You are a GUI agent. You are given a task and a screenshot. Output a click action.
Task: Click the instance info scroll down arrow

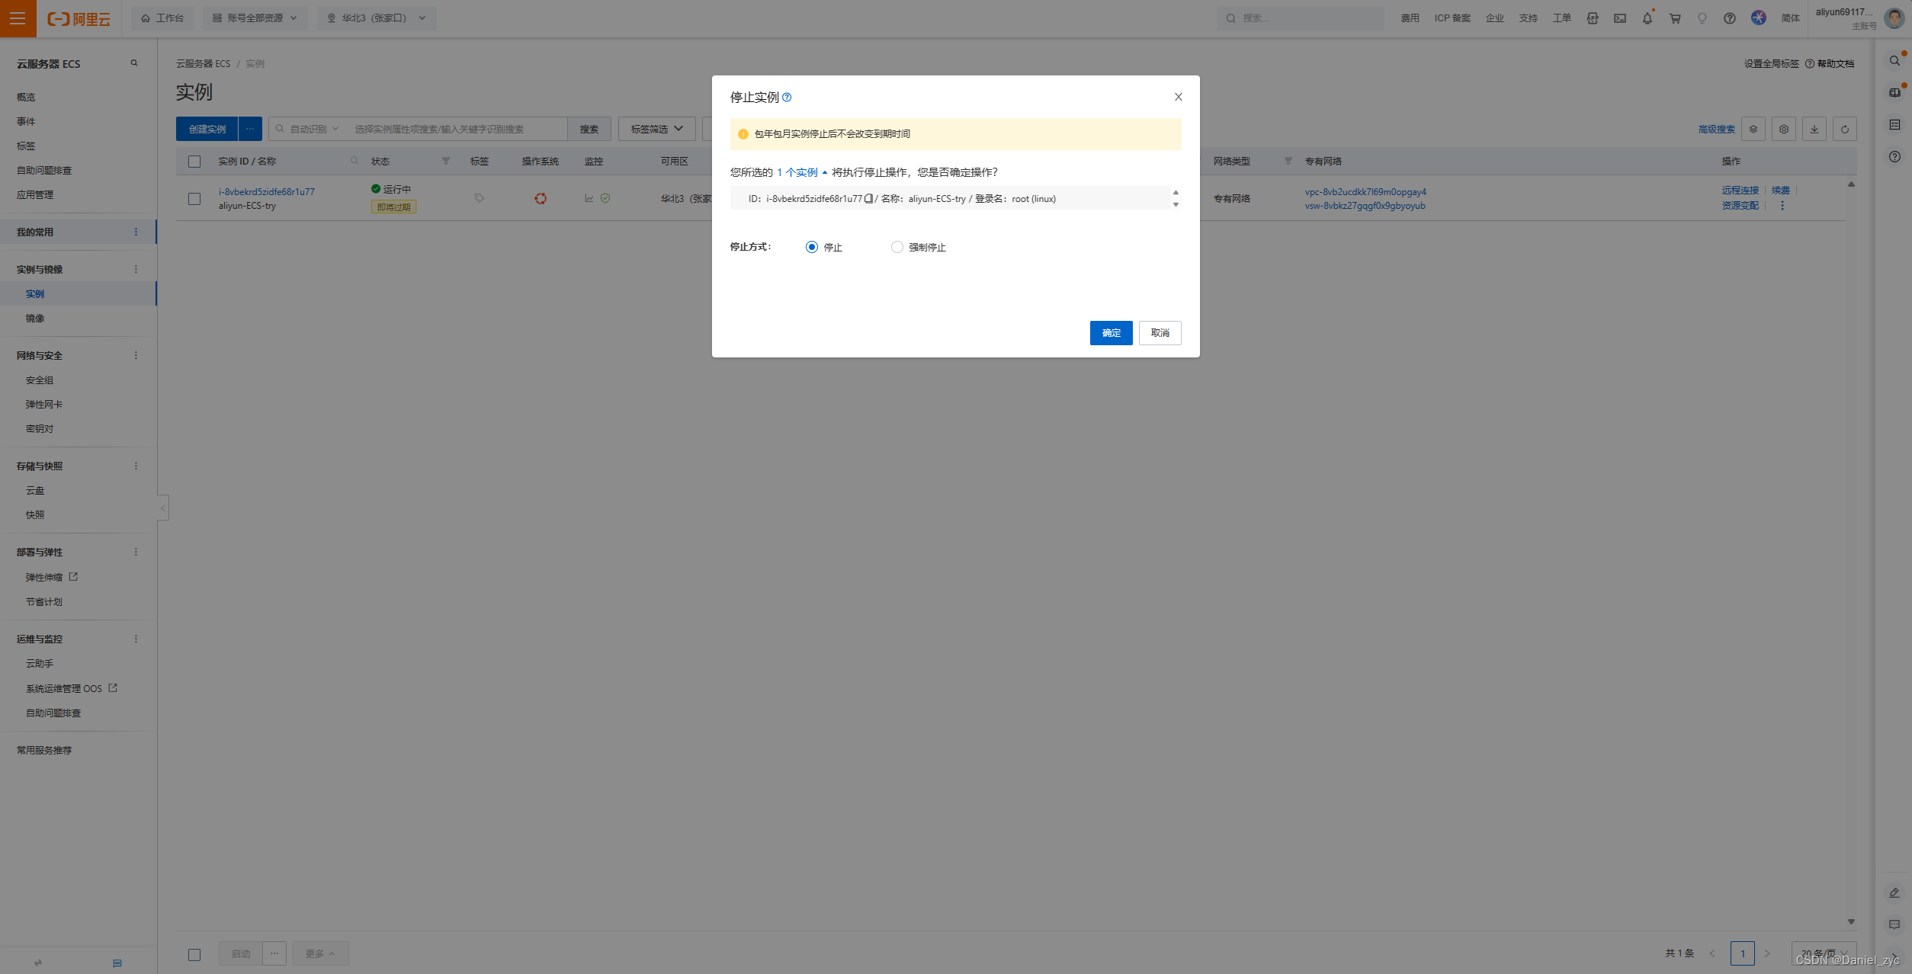tap(1176, 205)
